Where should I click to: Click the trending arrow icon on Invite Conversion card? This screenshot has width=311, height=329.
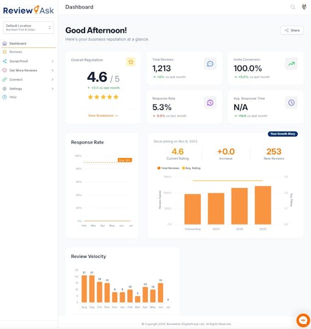coord(292,64)
